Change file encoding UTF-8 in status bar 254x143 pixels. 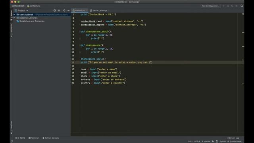click(197, 141)
